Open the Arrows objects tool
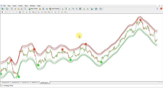 click(33, 12)
